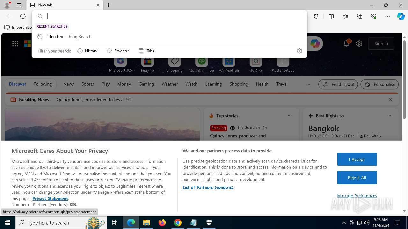The height and width of the screenshot is (229, 408).
Task: Refresh the current page
Action: pos(23,16)
